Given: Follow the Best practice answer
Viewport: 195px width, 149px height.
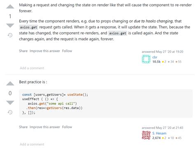Looking at the screenshot, I should coord(67,127).
